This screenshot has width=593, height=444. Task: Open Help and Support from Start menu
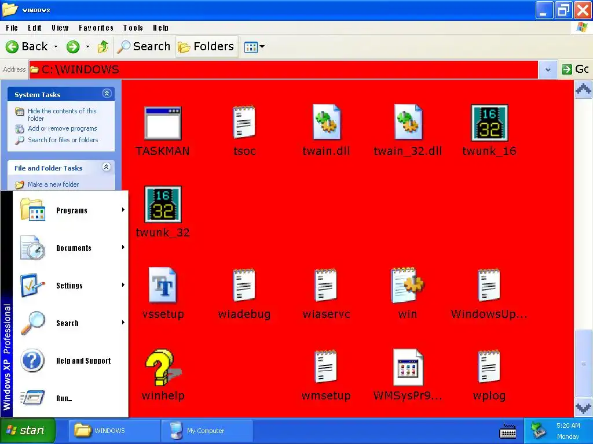click(71, 361)
